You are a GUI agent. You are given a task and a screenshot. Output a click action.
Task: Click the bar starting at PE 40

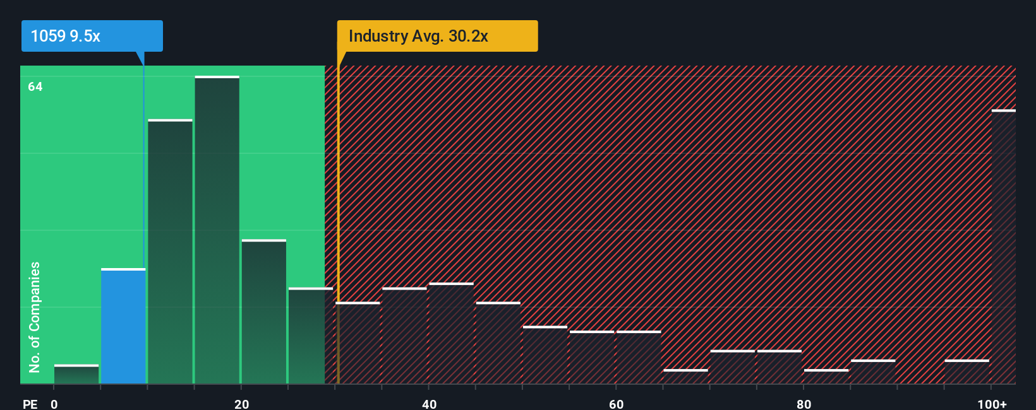tap(451, 333)
